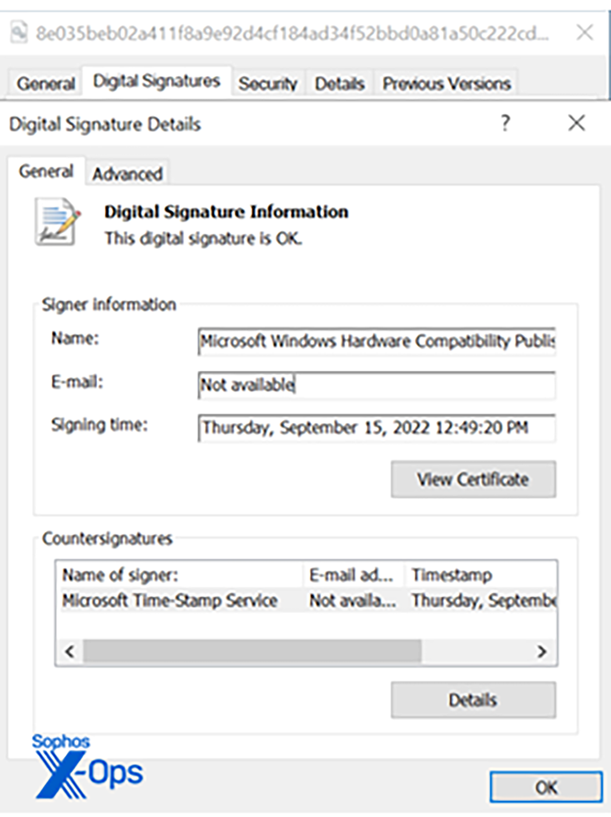
Task: Close the Digital Signature Details dialog
Action: pos(576,123)
